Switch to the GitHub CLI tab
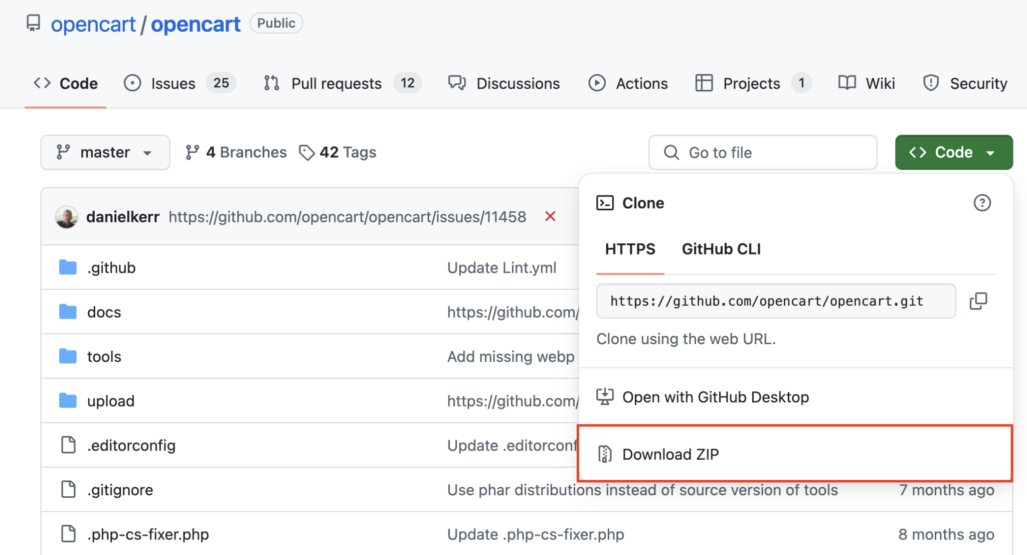The image size is (1027, 555). click(721, 249)
